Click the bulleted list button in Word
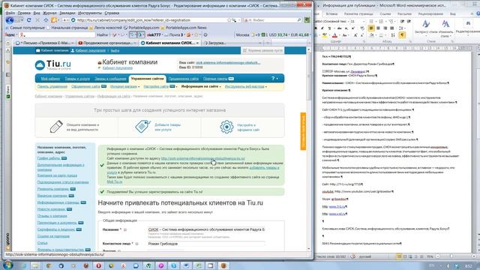 pyautogui.click(x=371, y=22)
